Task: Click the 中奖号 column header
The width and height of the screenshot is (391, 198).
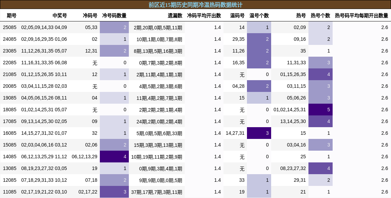Action: (x=60, y=16)
